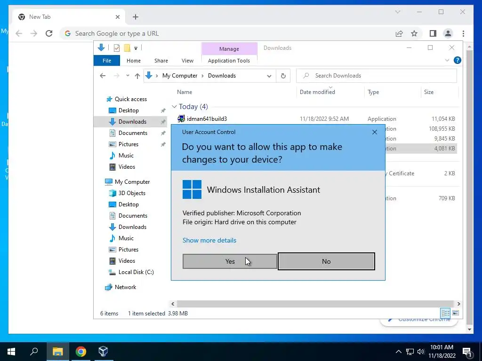The image size is (482, 361).
Task: Select My Computer in navigation pane
Action: point(132,182)
